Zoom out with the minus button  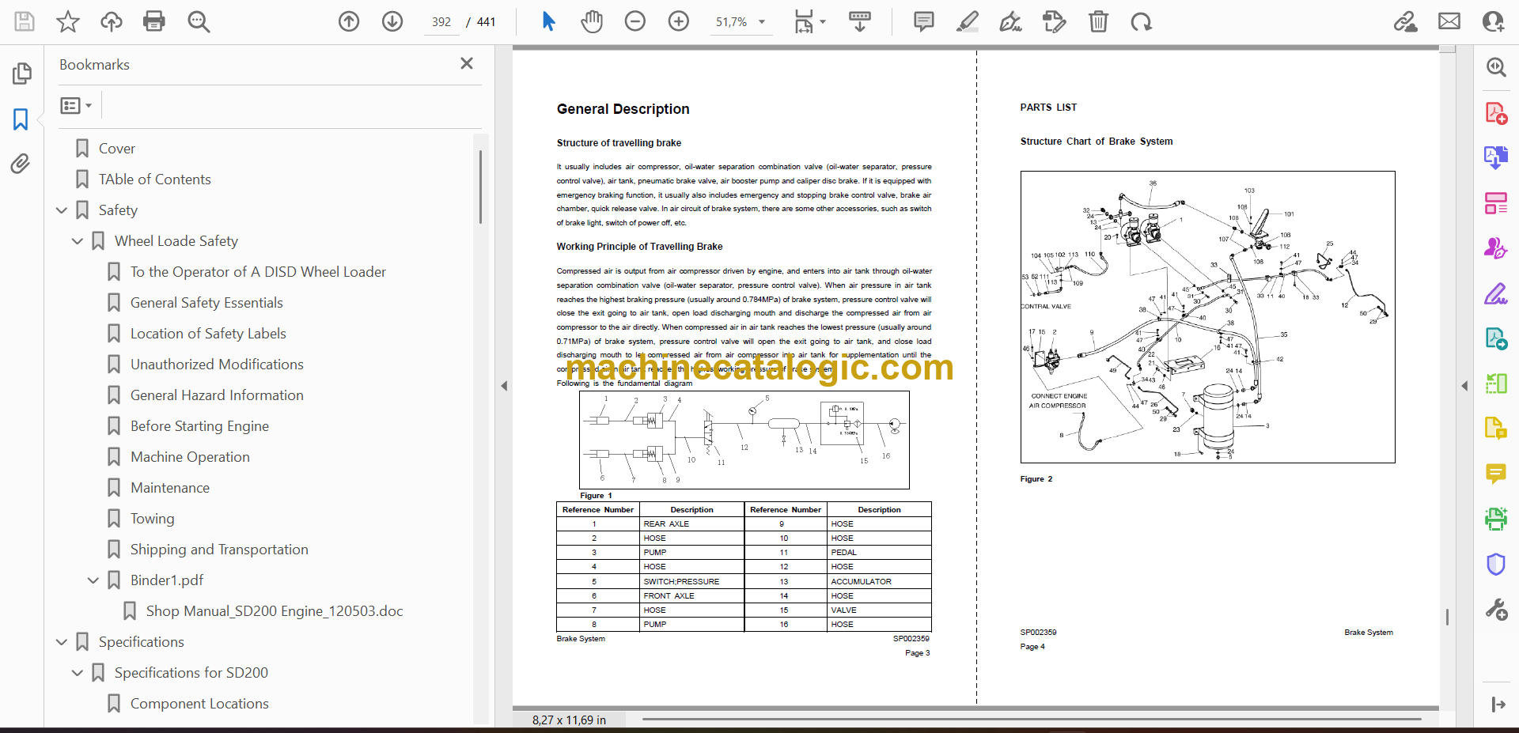click(x=635, y=21)
